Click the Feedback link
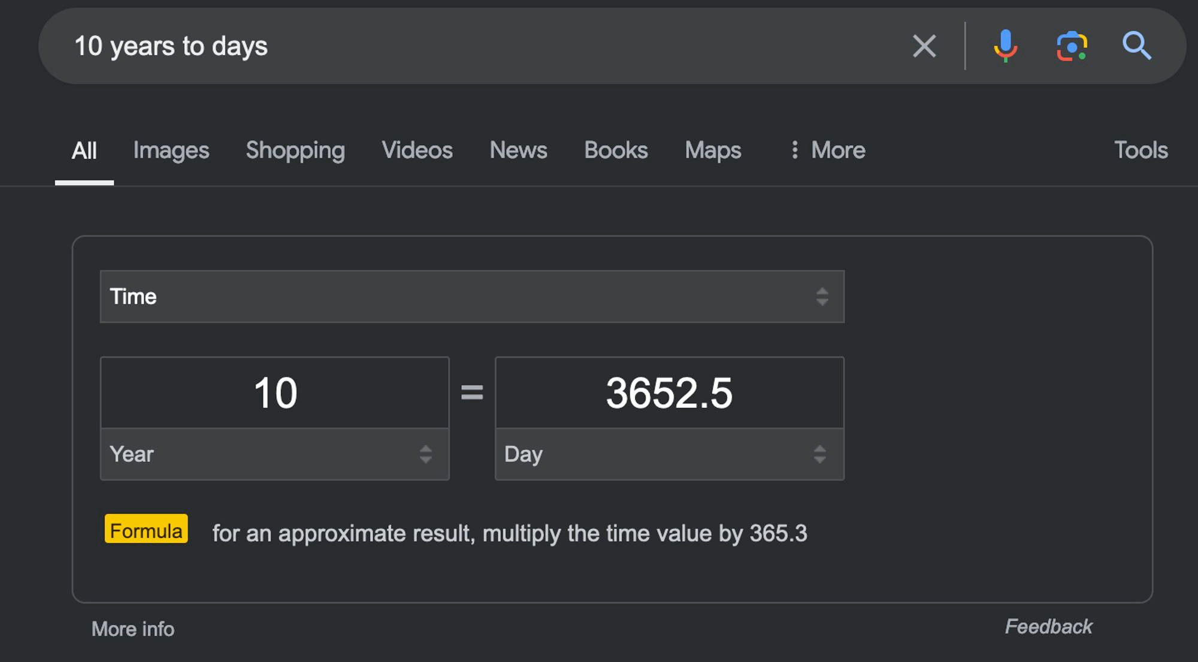1198x662 pixels. 1048,627
